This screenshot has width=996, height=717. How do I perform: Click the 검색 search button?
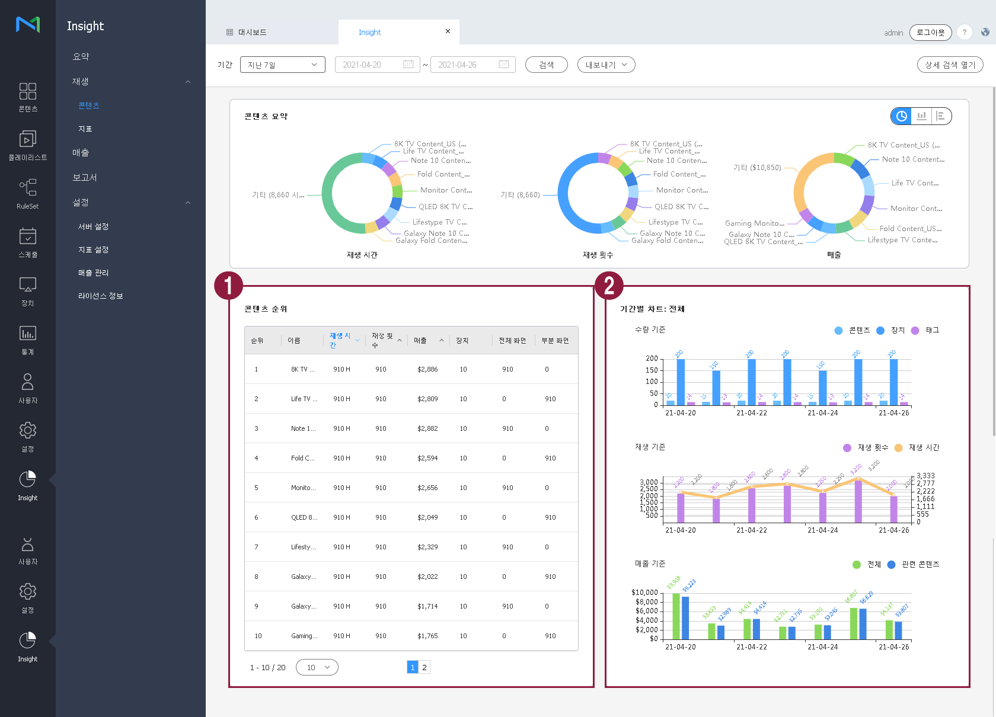point(546,65)
